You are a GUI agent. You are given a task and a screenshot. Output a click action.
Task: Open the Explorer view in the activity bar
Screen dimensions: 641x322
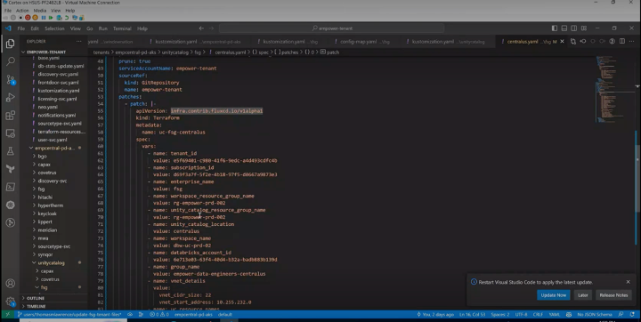click(11, 44)
